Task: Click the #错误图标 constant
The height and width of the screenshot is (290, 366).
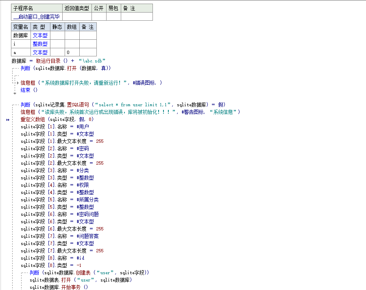Action: coord(144,83)
